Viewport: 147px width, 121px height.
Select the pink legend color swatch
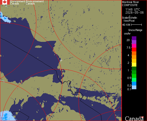tap(134, 46)
